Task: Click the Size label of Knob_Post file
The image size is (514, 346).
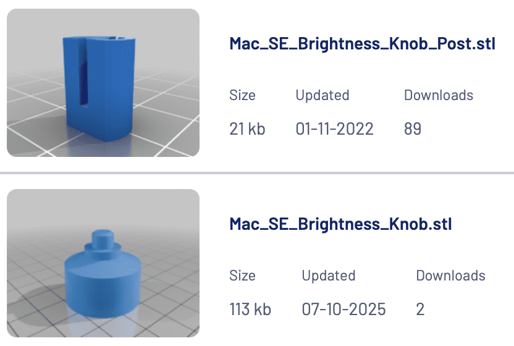Action: [x=242, y=95]
